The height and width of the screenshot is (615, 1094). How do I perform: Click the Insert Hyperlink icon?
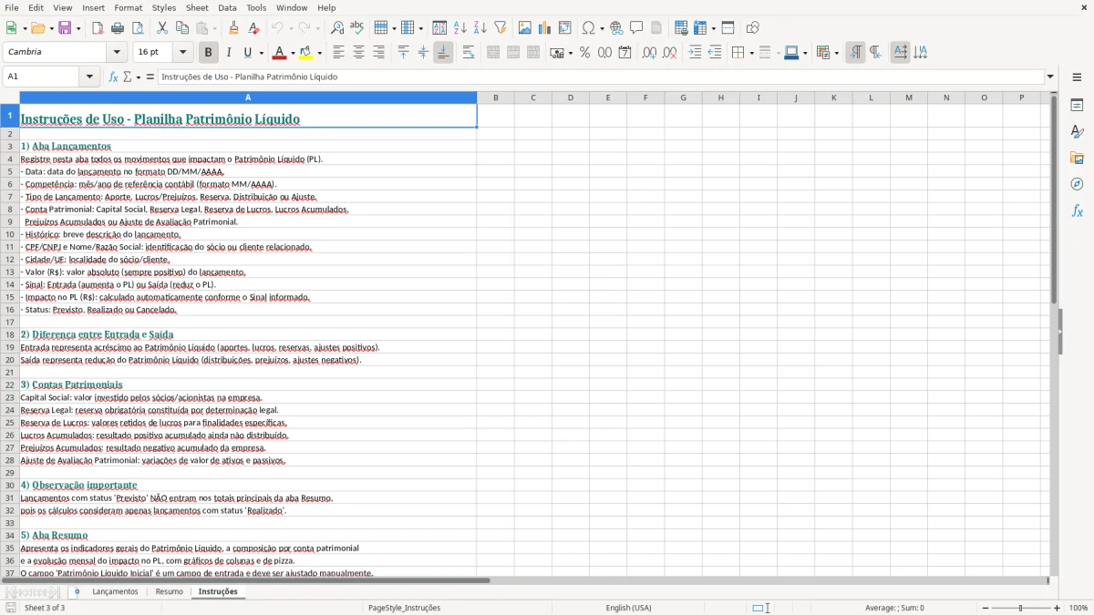click(x=617, y=28)
